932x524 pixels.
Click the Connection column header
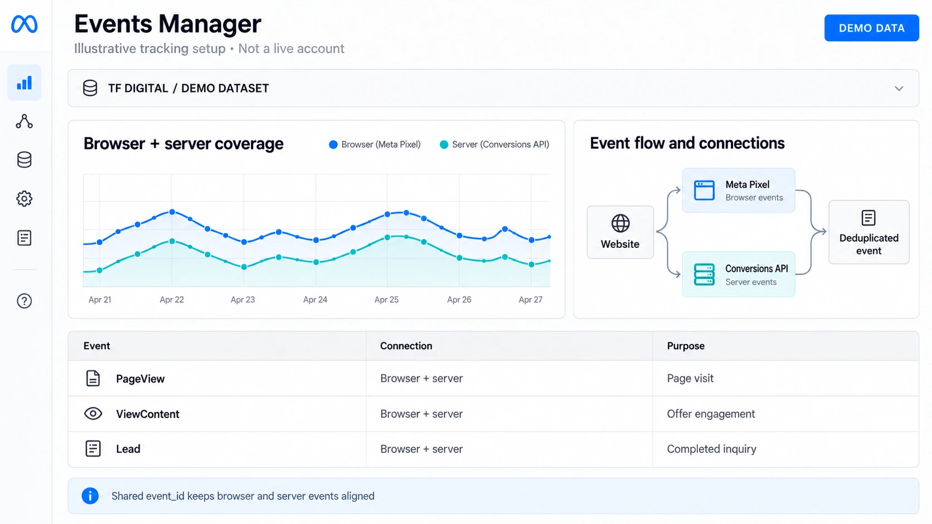406,346
